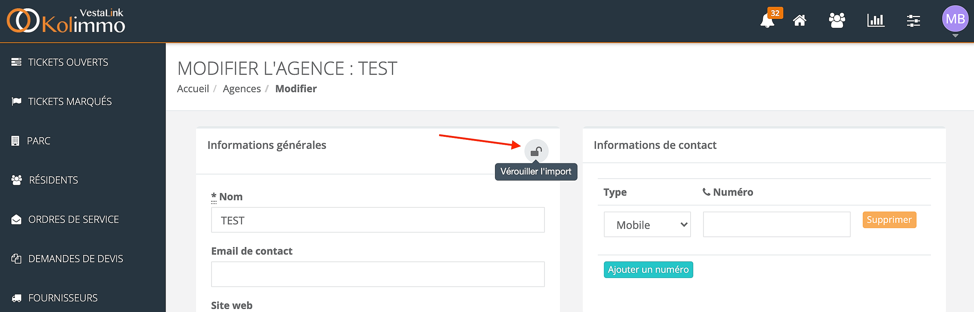
Task: Click the 'Informations de contact' panel heading
Action: pos(655,145)
